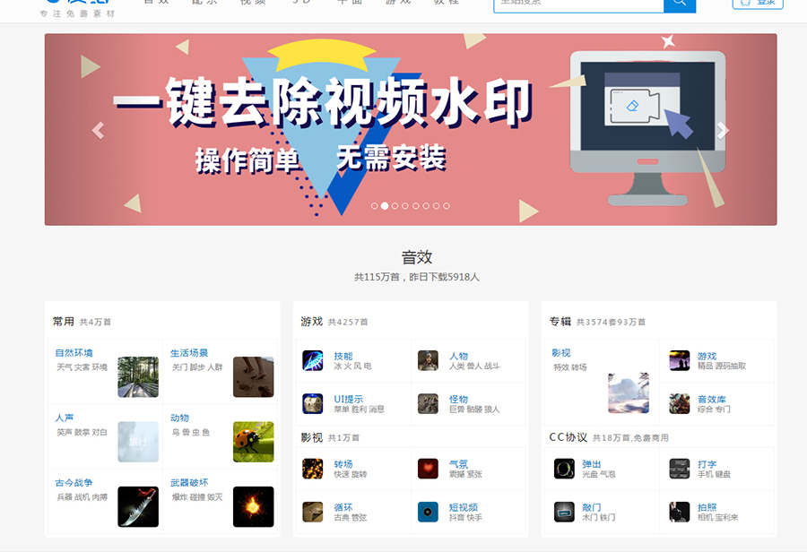The width and height of the screenshot is (807, 552).
Task: Click the 生活场景 thumbnail image
Action: click(x=253, y=376)
